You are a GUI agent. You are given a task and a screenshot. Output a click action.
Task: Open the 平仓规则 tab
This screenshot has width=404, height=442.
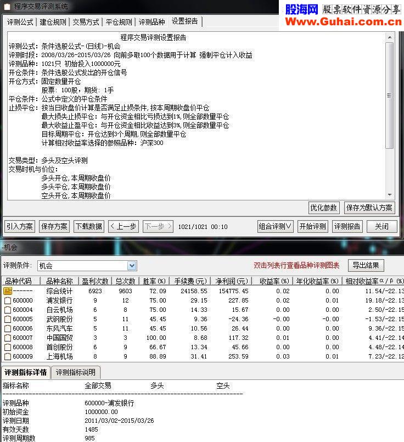click(119, 22)
